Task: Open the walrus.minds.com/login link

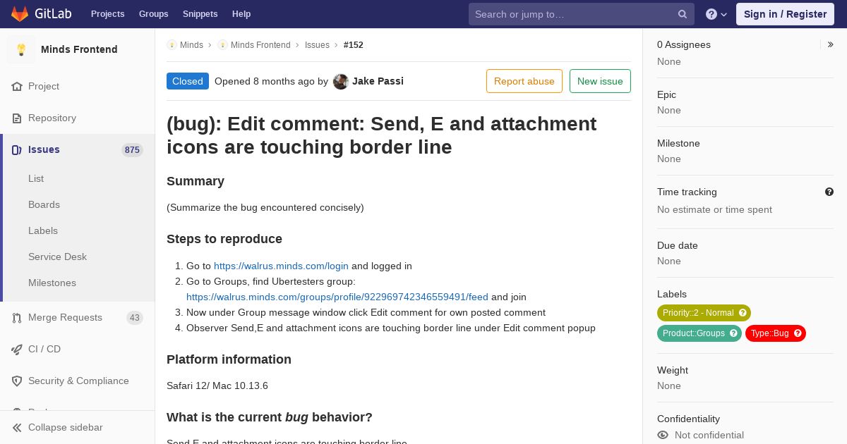Action: point(281,266)
